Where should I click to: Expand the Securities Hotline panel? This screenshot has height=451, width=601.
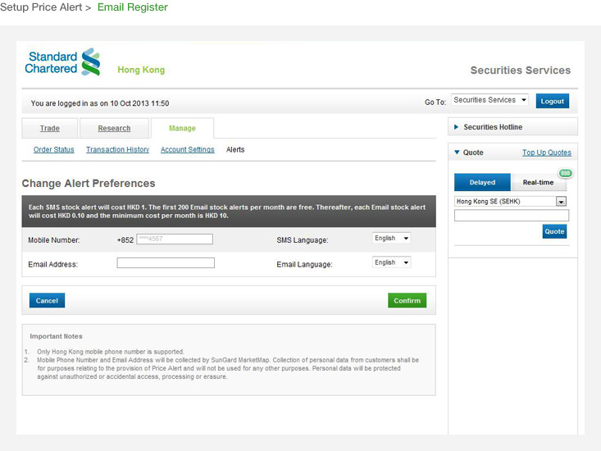[512, 127]
